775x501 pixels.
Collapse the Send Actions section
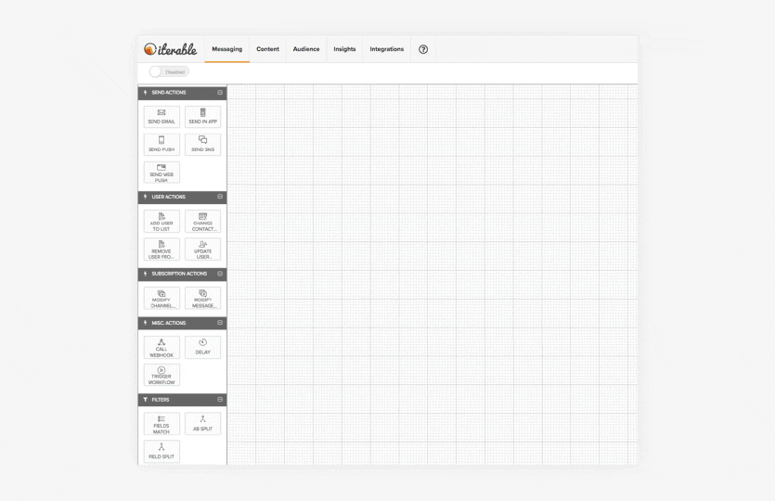[x=220, y=93]
